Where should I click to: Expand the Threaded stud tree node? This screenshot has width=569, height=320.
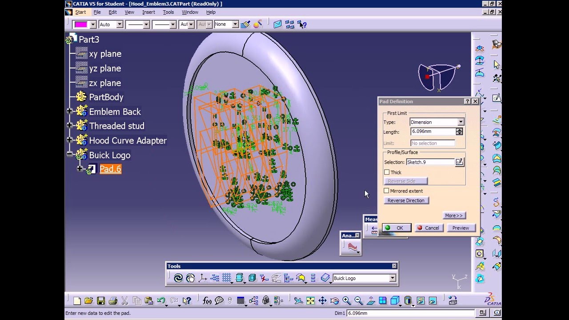(70, 125)
